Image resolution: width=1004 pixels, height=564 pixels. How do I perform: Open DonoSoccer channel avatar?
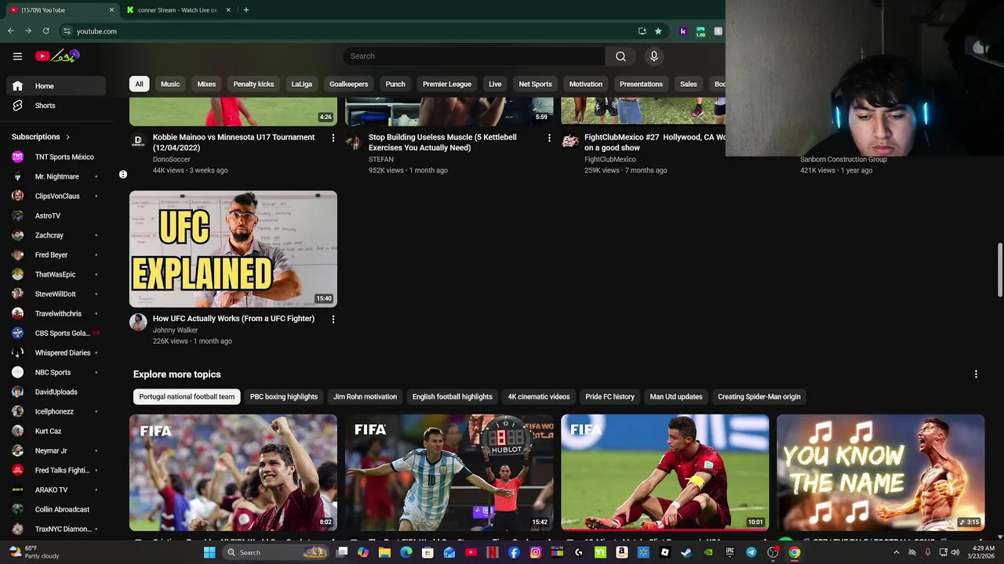point(138,141)
